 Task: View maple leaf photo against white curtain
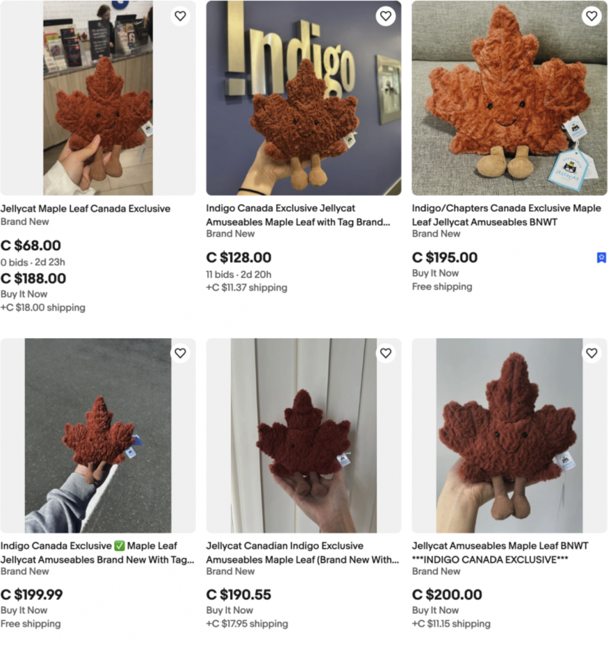pos(304,436)
